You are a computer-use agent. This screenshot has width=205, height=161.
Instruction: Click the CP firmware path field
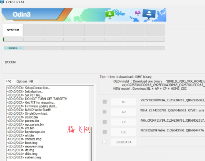point(172,122)
